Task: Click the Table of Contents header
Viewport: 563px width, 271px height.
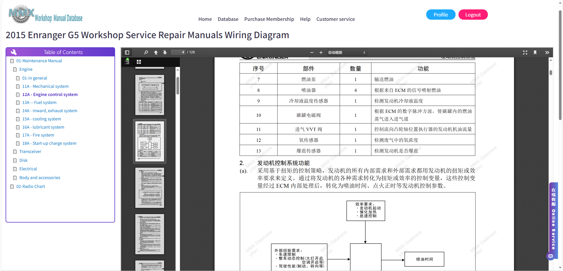Action: point(60,52)
